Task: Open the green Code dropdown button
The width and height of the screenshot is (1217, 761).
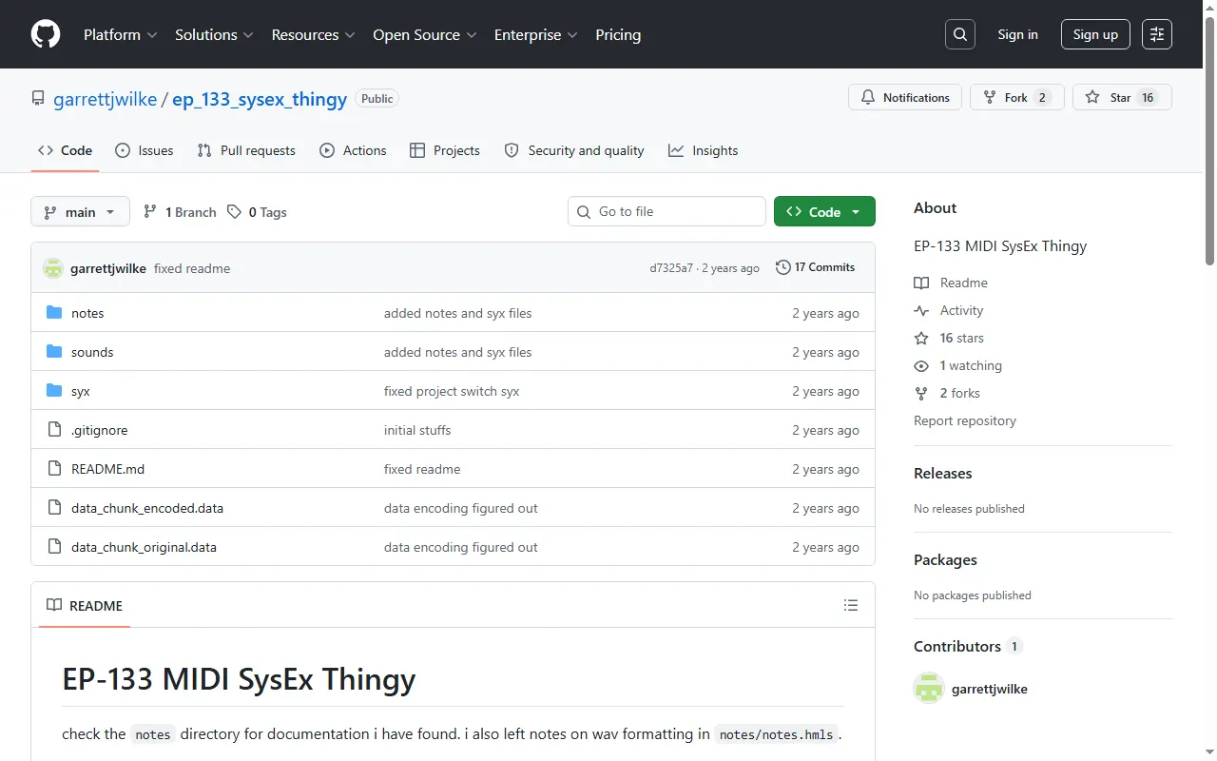Action: pos(824,212)
